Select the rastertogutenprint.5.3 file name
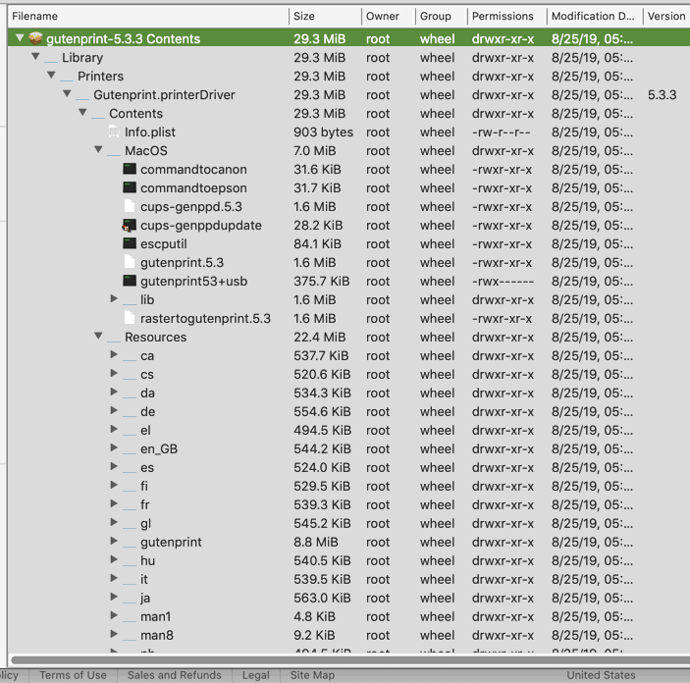Viewport: 690px width, 683px height. point(205,318)
